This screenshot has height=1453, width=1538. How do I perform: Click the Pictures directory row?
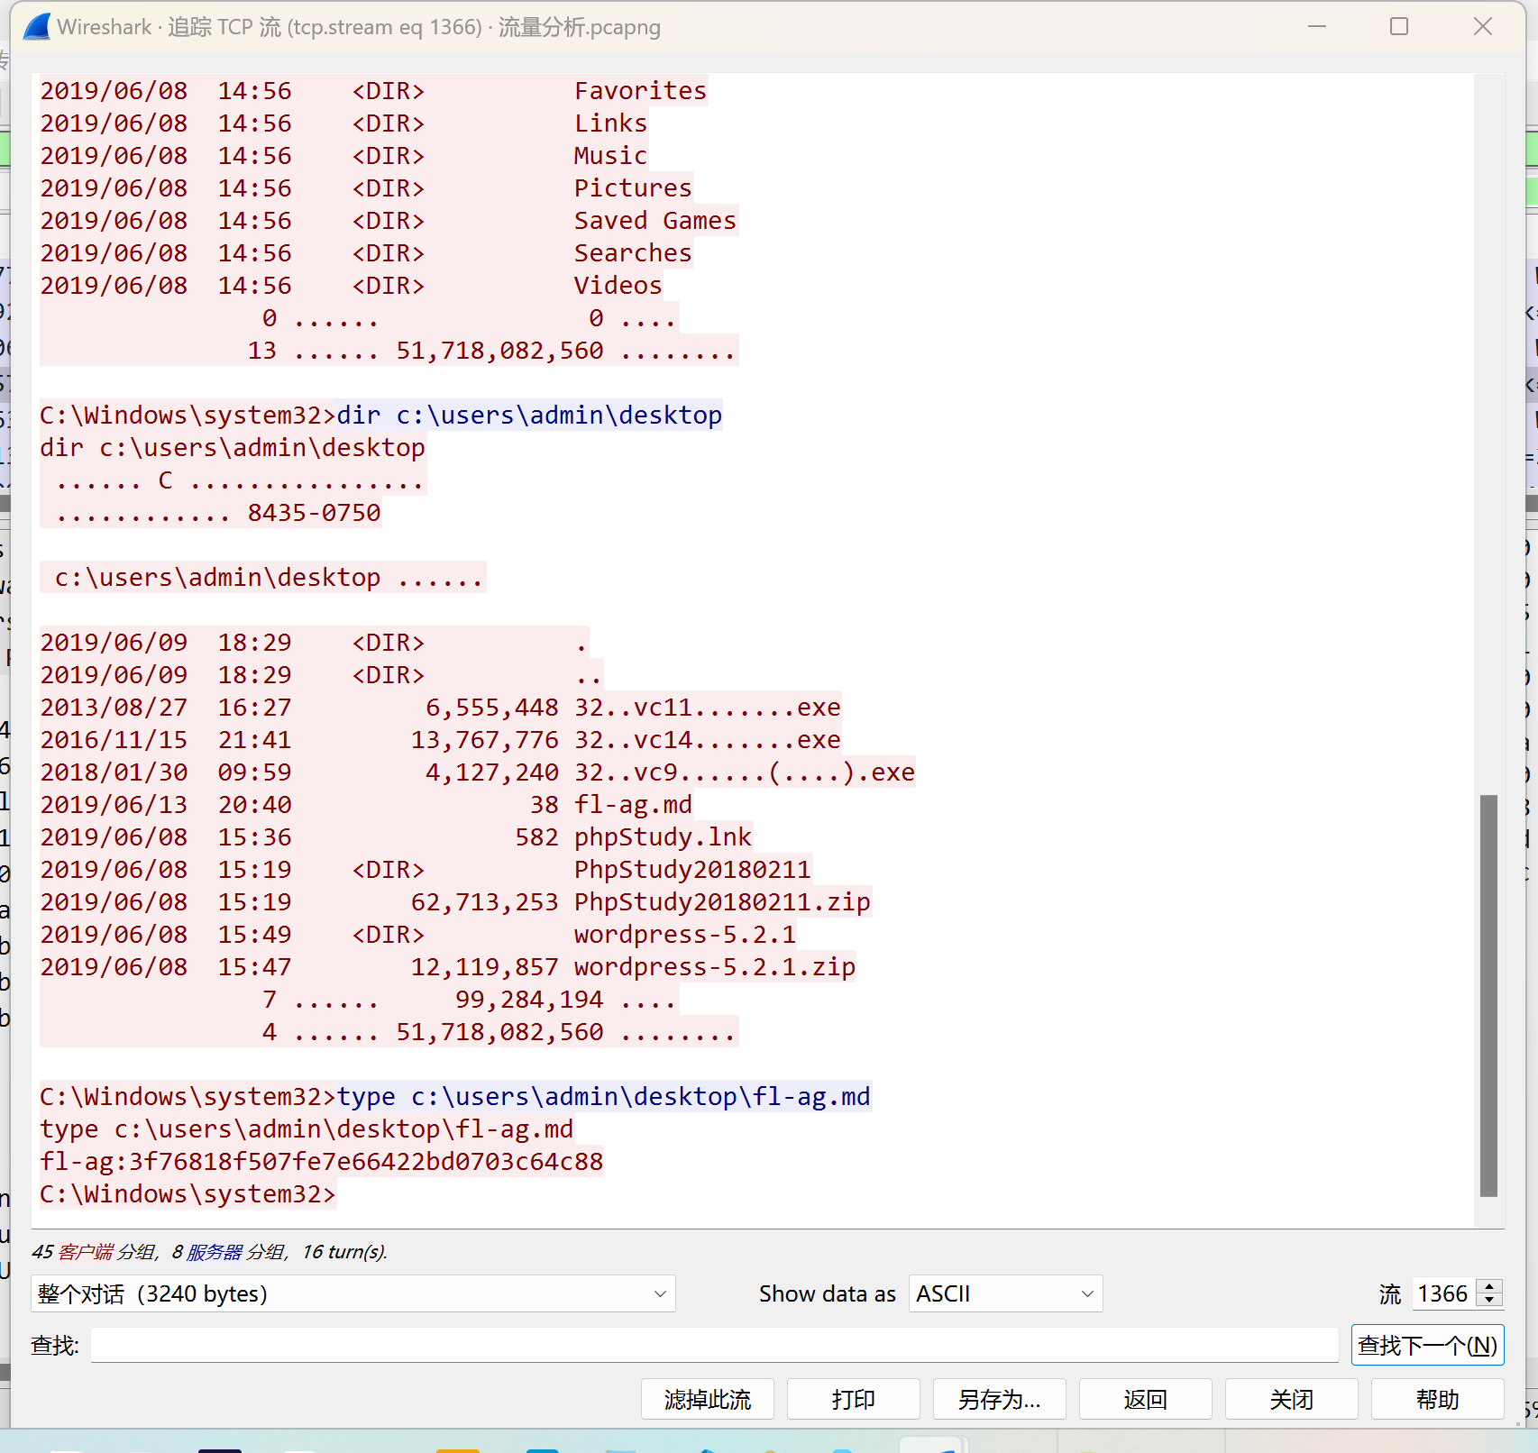(366, 187)
